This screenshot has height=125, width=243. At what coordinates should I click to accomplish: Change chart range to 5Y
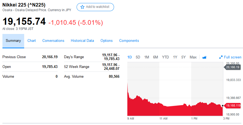(x=184, y=57)
